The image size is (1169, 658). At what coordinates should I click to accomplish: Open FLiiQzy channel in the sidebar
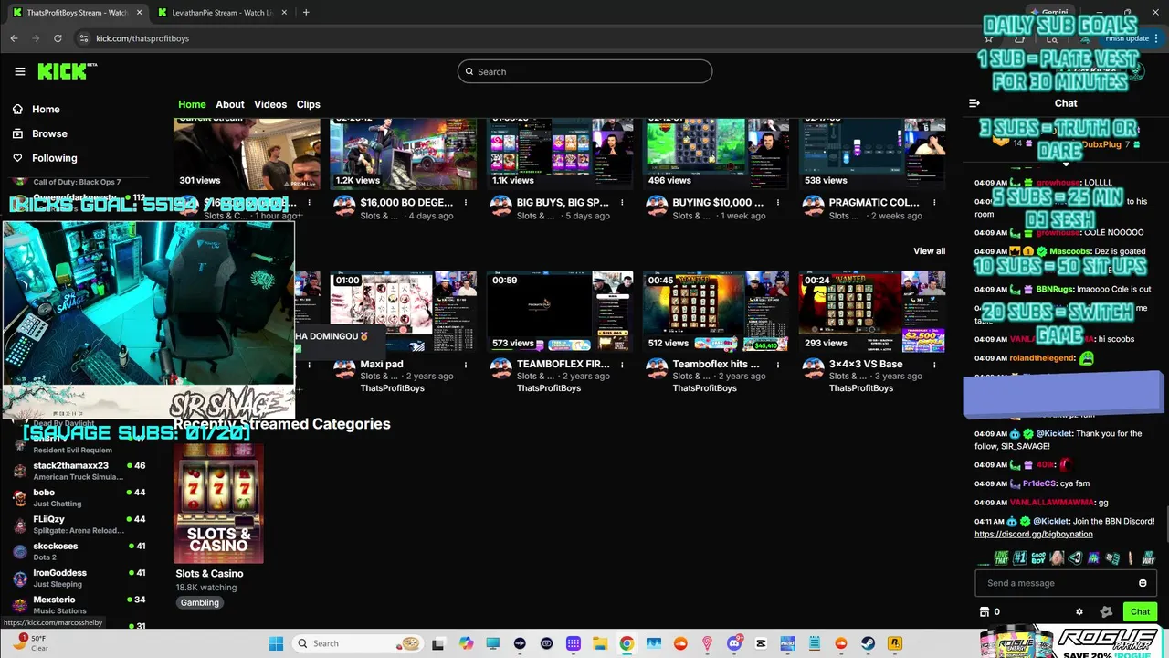click(79, 525)
